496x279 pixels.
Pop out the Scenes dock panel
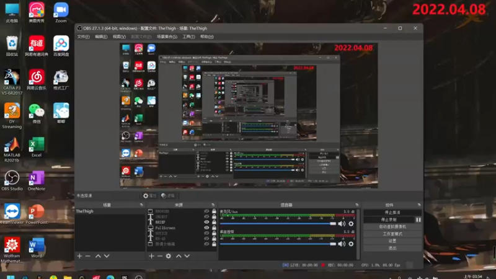click(x=141, y=205)
